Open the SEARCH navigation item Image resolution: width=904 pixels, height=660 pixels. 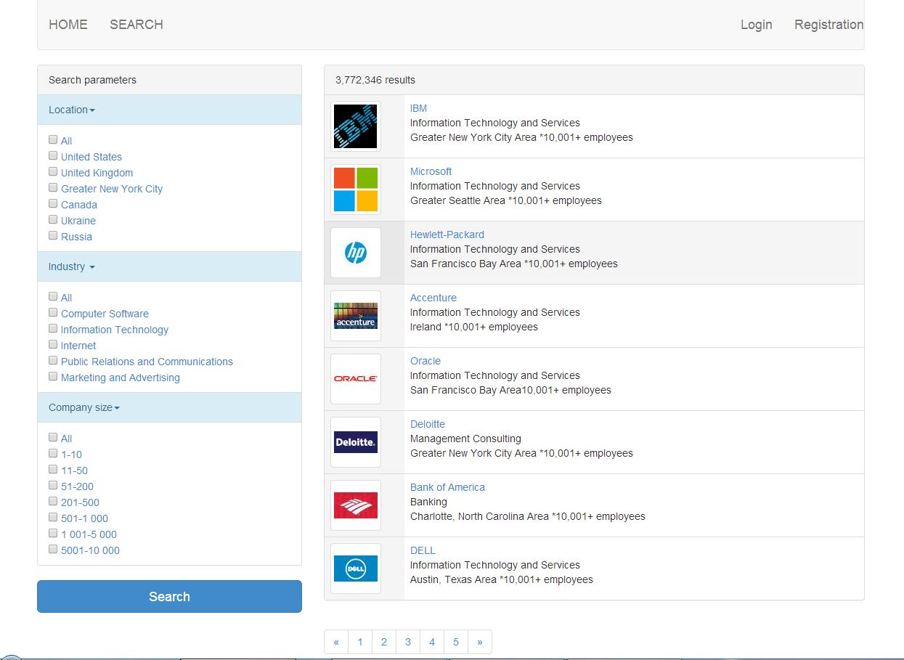coord(137,25)
